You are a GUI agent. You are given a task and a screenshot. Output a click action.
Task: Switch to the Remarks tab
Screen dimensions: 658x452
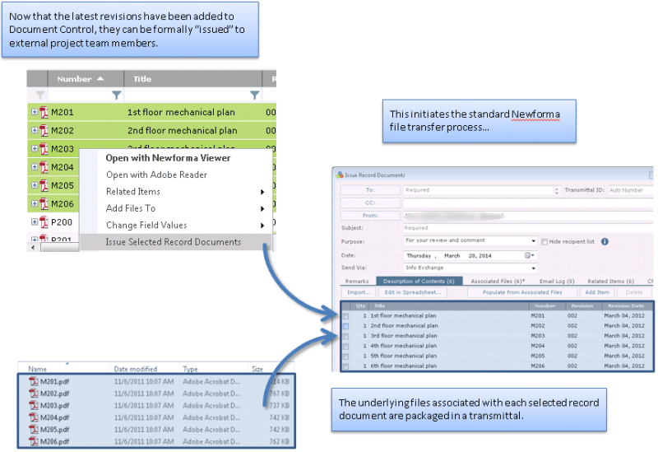357,281
